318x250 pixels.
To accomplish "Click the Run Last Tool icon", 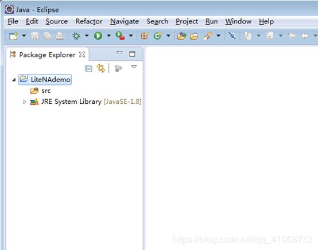I will (x=120, y=36).
